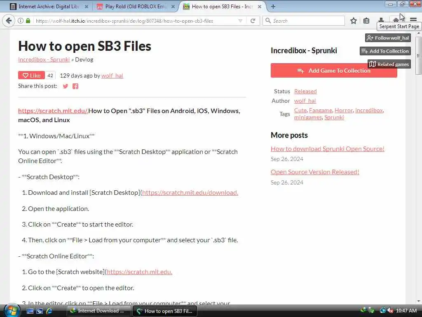Image resolution: width=422 pixels, height=317 pixels.
Task: Open the Windows Start orb
Action: coord(11,311)
